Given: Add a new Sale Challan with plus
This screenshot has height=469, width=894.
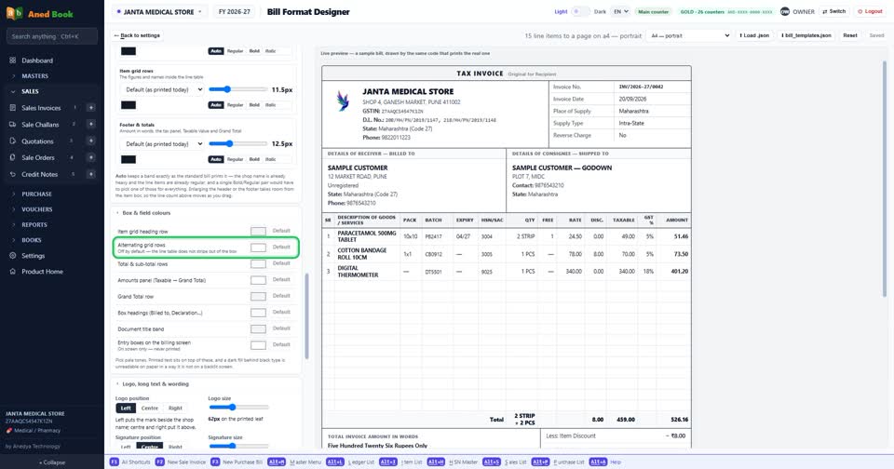Looking at the screenshot, I should point(90,125).
